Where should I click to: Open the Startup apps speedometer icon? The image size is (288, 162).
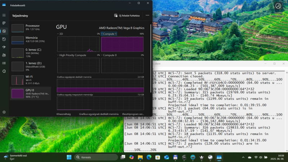(x=4, y=47)
